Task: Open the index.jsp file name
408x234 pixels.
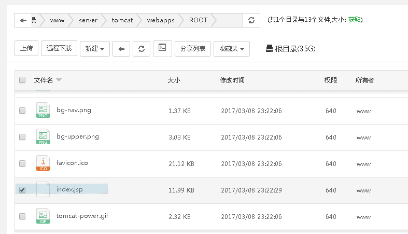Action: [x=69, y=189]
